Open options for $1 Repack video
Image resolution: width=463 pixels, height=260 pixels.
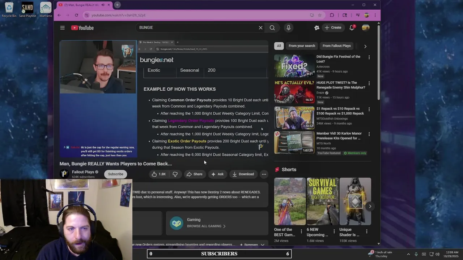coord(369,109)
